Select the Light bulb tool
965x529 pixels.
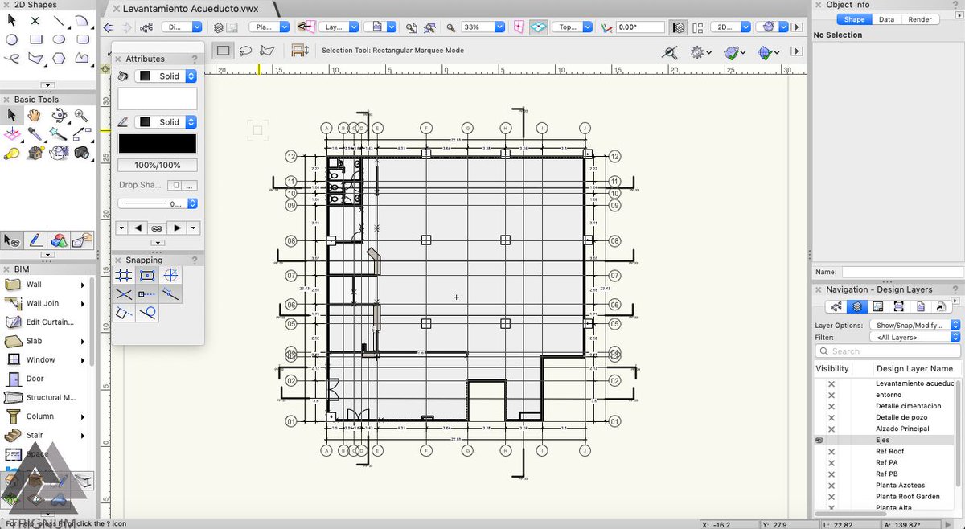click(x=12, y=153)
